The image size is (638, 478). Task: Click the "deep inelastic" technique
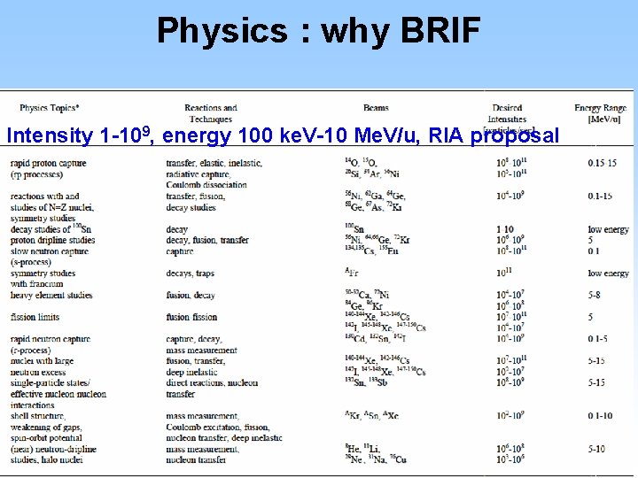pyautogui.click(x=191, y=373)
